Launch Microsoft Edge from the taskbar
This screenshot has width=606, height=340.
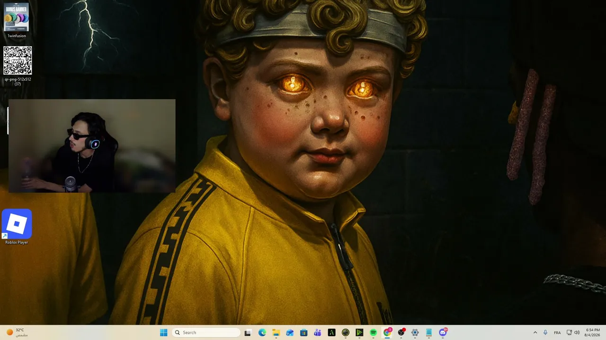click(262, 332)
